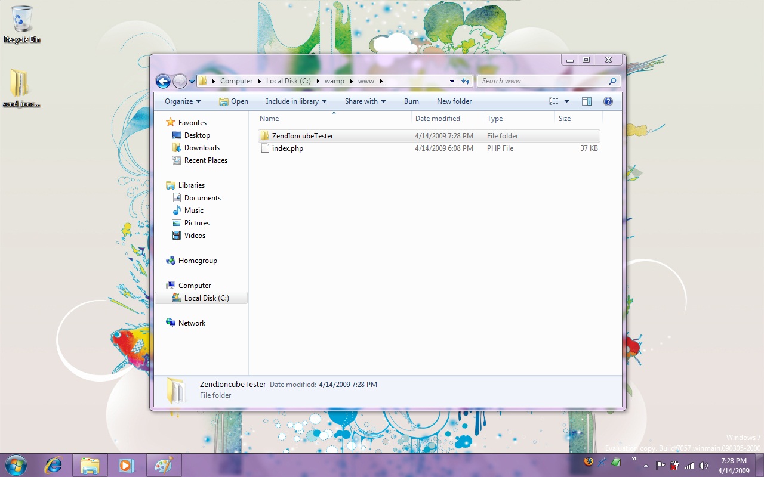This screenshot has height=477, width=764.
Task: Click the Search www input field
Action: point(543,81)
